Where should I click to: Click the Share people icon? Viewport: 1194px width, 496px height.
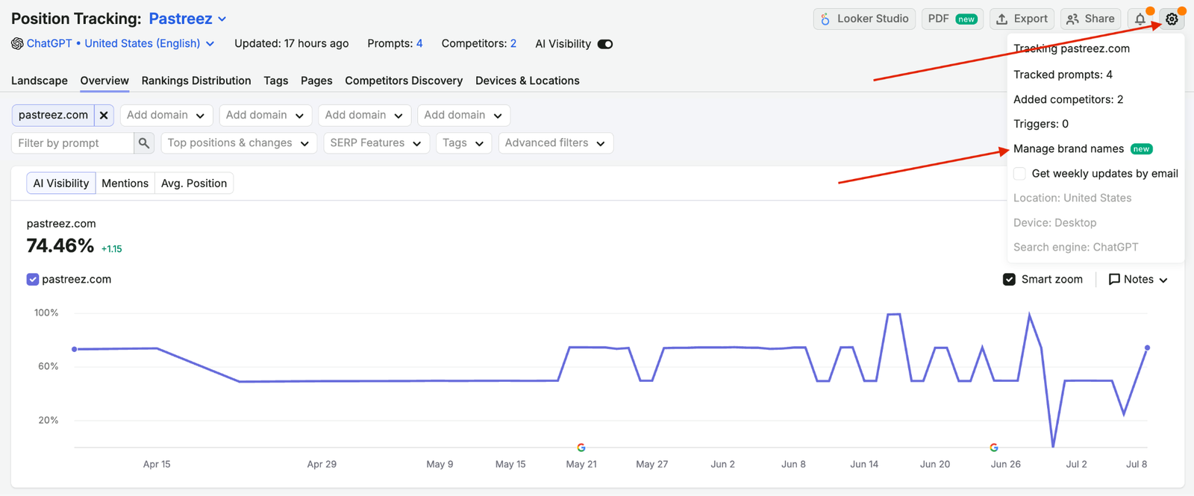[1073, 19]
